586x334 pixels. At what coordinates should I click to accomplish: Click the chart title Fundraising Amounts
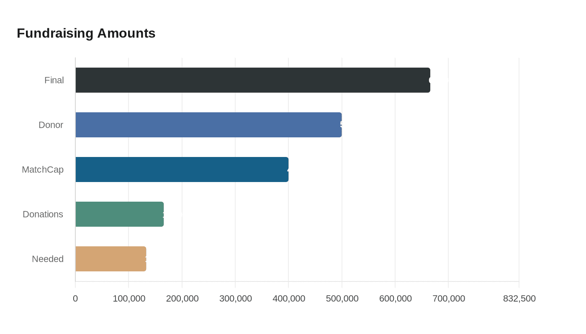pos(86,33)
